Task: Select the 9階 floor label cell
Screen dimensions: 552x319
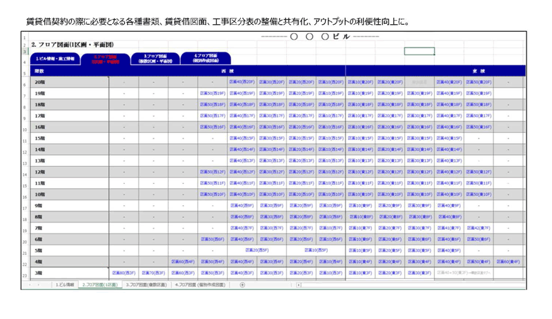Action: pos(70,206)
